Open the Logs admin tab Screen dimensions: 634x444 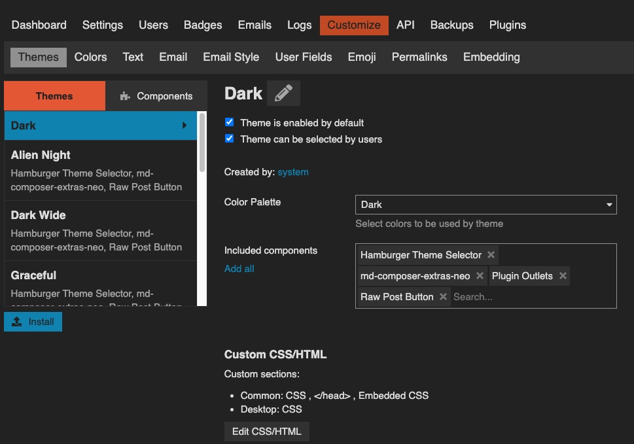(299, 25)
